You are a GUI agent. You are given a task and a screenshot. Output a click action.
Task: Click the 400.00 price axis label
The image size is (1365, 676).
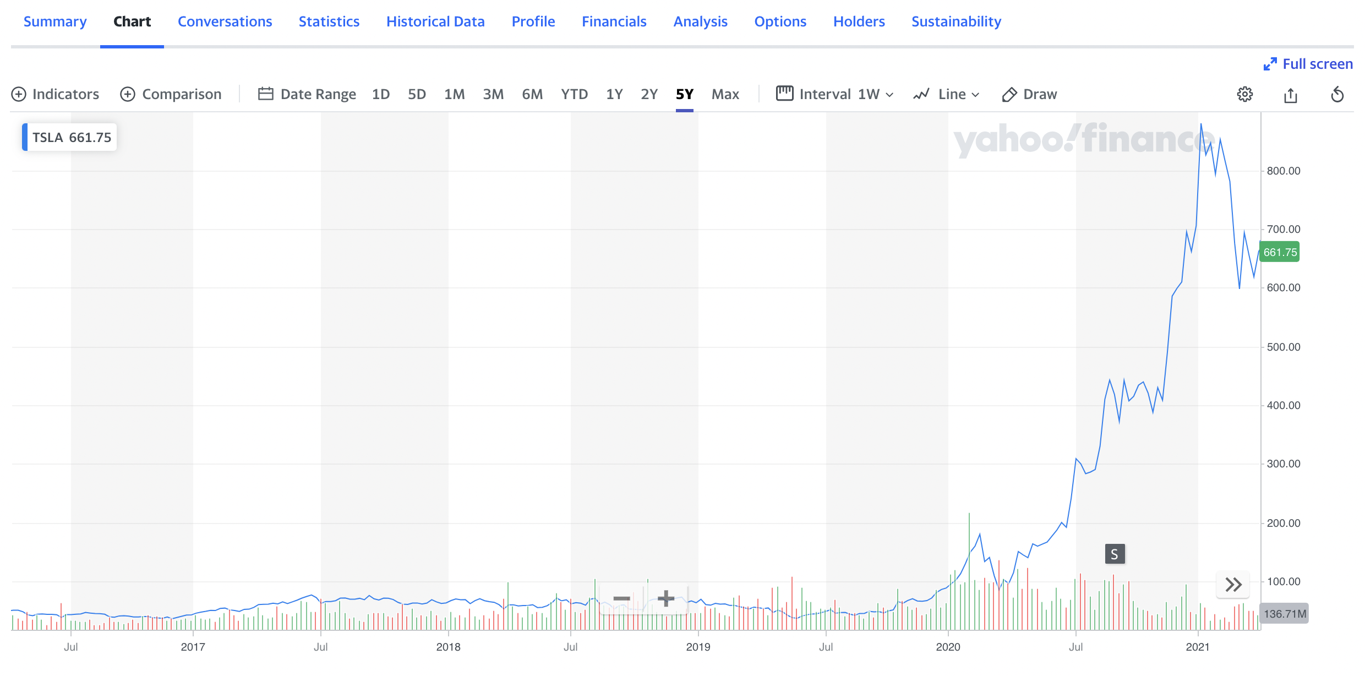point(1284,406)
